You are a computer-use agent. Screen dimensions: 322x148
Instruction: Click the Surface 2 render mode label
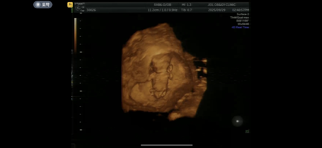click(243, 14)
